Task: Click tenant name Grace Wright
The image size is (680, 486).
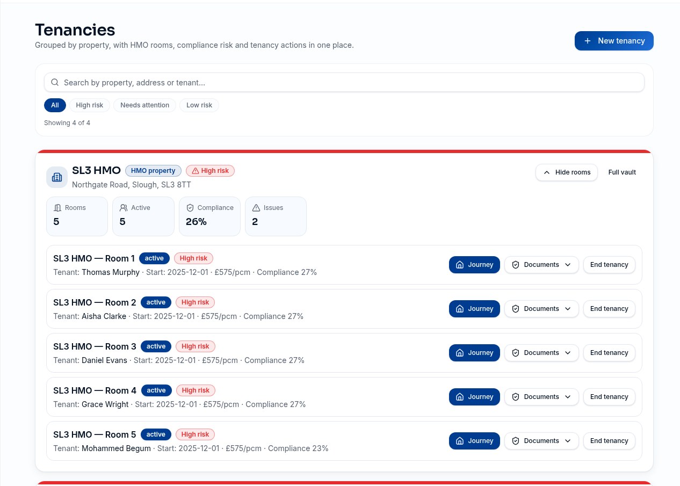Action: [105, 404]
